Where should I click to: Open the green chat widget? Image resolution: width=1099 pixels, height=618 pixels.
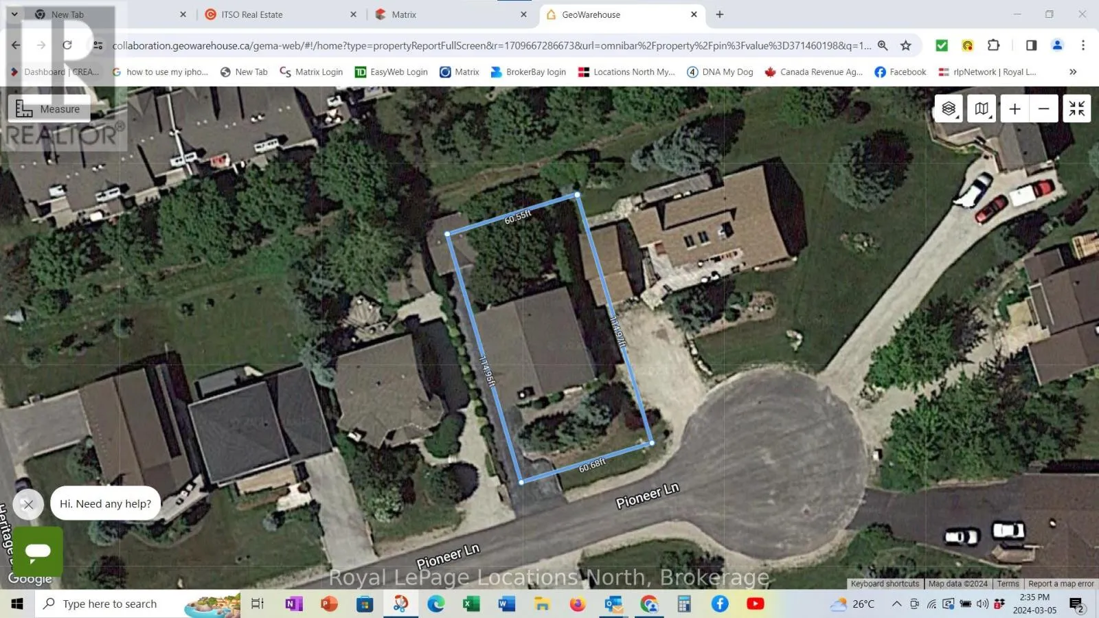pyautogui.click(x=38, y=551)
